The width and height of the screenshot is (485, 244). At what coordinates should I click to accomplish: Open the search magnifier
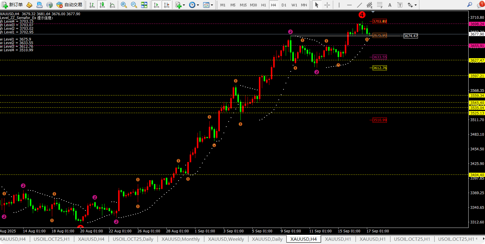pyautogui.click(x=469, y=5)
